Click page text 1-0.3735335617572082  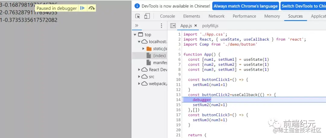coord(29,20)
